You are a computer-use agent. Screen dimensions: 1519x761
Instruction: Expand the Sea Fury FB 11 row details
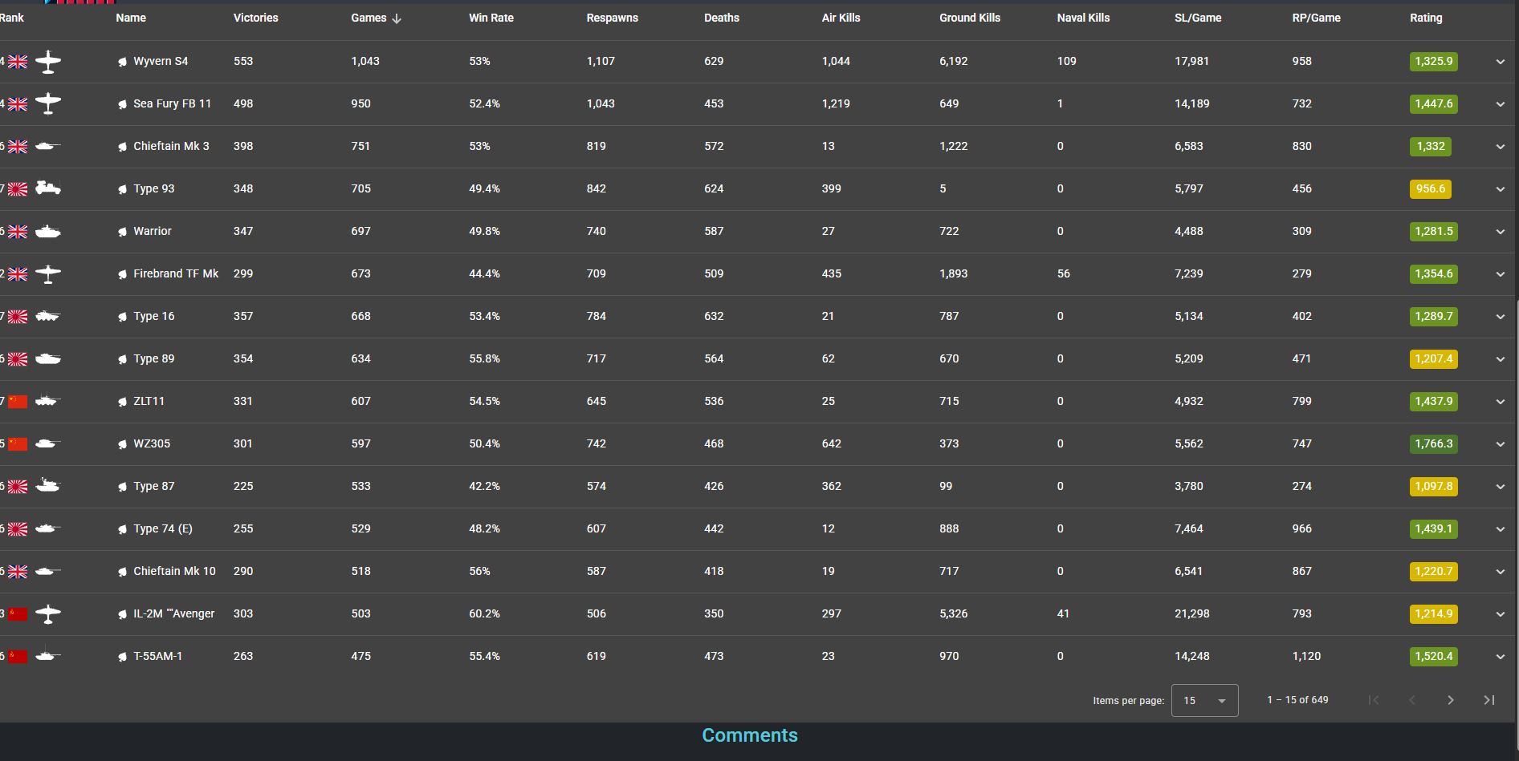pos(1501,104)
